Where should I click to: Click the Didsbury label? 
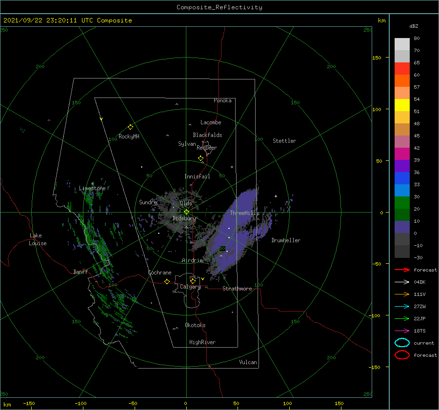tap(184, 218)
